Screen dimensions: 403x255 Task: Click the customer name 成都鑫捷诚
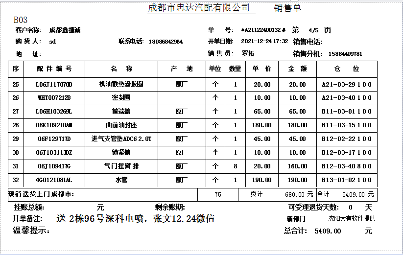[65, 30]
